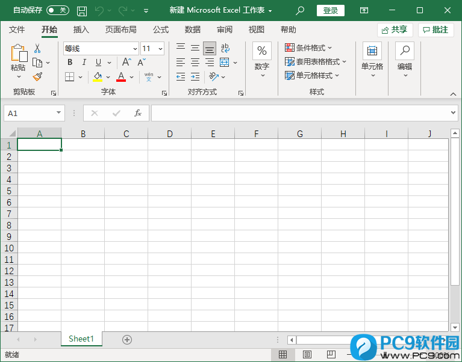Open 条件格式 conditional formatting menu
This screenshot has height=362, width=462.
tap(308, 48)
